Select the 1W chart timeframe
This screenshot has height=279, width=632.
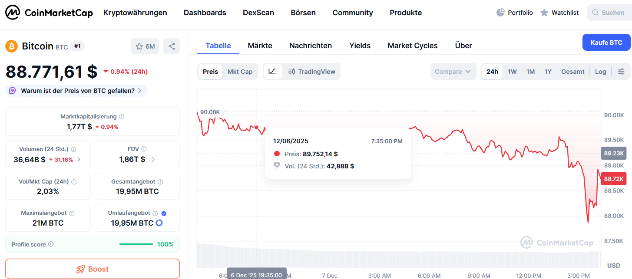[512, 71]
